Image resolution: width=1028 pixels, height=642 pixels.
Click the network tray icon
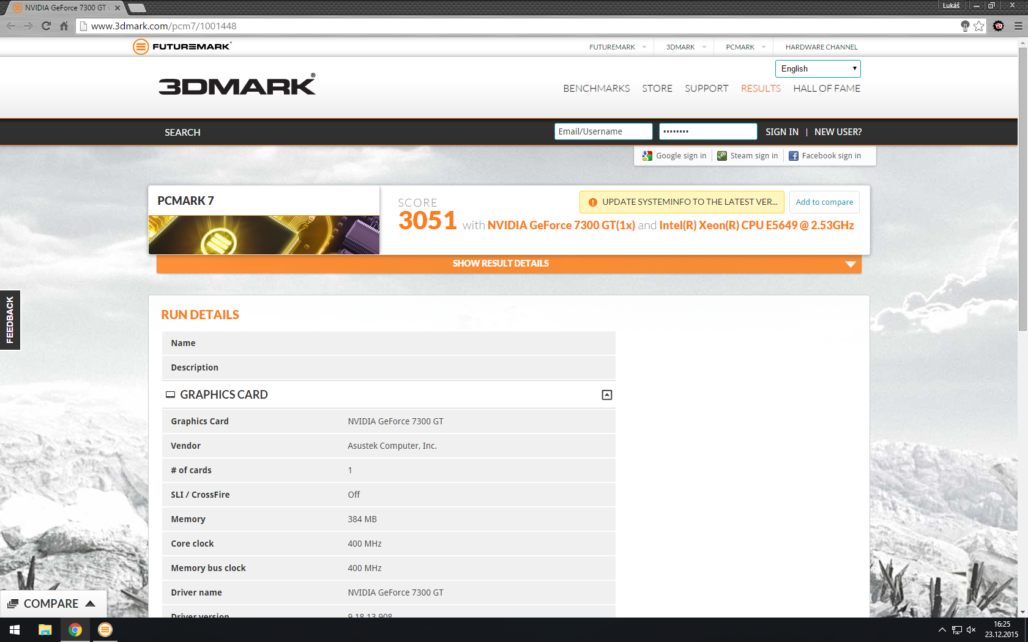click(957, 630)
